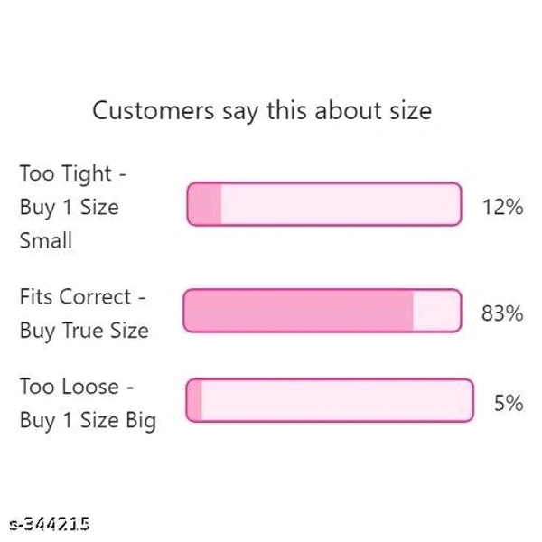
Task: Click the pink filled part of the 12% bar
Action: 205,204
